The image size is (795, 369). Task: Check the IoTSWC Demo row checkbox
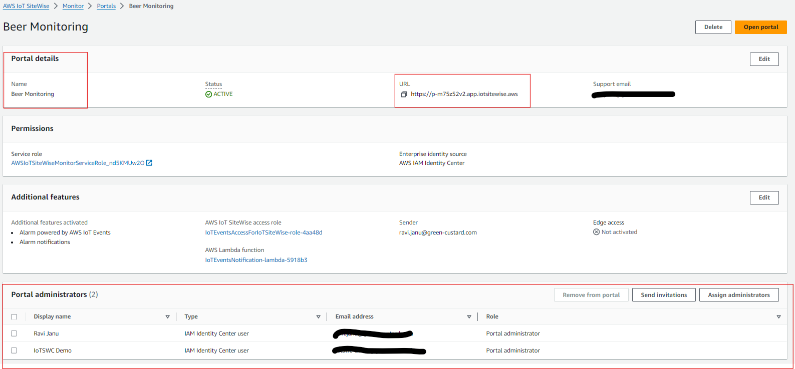click(14, 350)
